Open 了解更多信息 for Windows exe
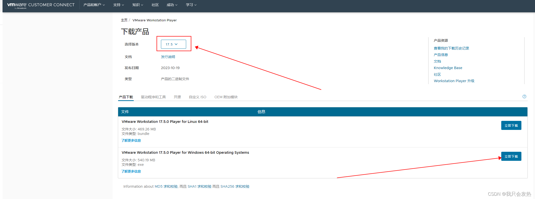The height and width of the screenshot is (199, 535). [x=131, y=171]
